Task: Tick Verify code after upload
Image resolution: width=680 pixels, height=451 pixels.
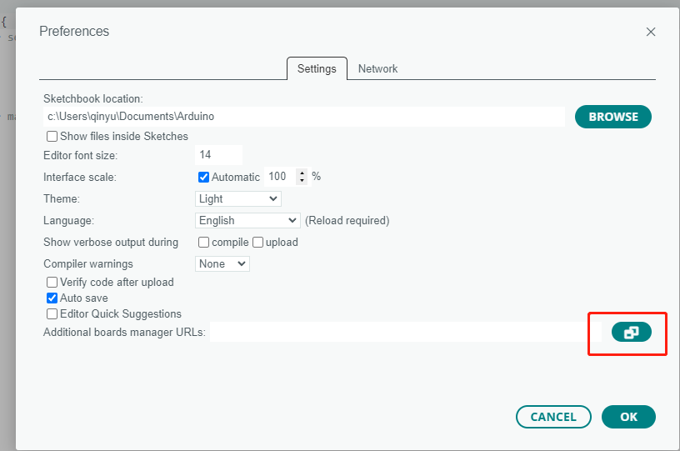Action: click(x=52, y=283)
